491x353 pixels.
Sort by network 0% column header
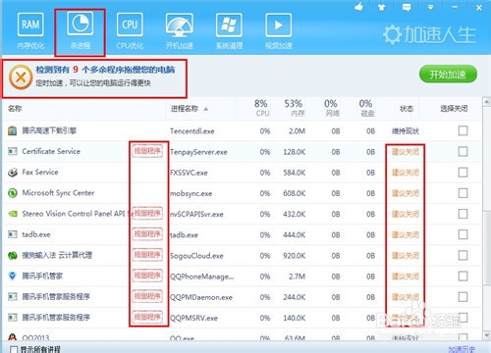click(x=331, y=108)
